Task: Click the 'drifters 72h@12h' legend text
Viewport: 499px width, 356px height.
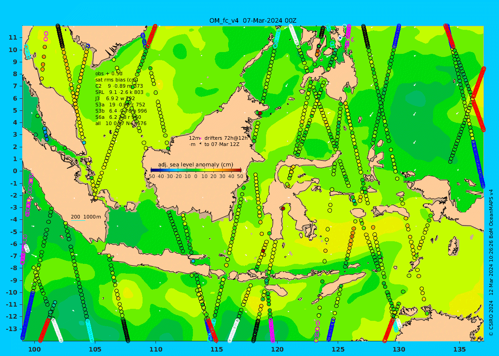Action: click(x=226, y=138)
